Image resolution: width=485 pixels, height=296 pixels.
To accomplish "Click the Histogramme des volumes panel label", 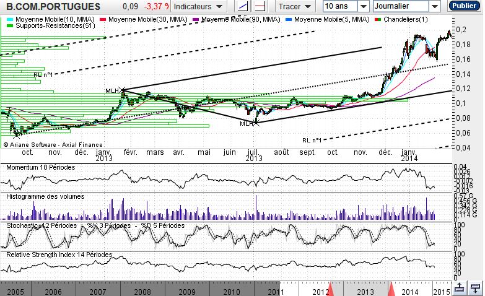I will pyautogui.click(x=45, y=196).
